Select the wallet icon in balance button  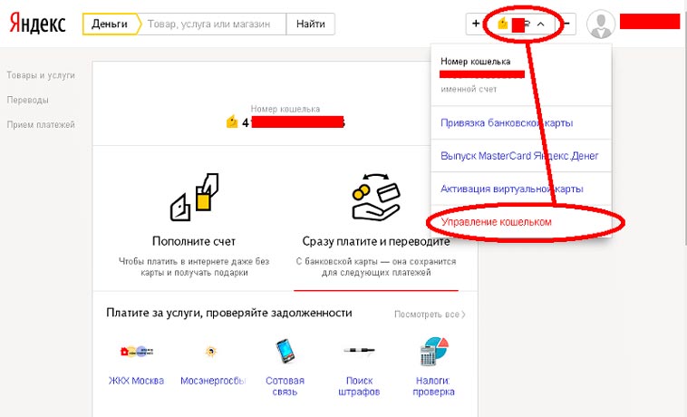coord(503,24)
